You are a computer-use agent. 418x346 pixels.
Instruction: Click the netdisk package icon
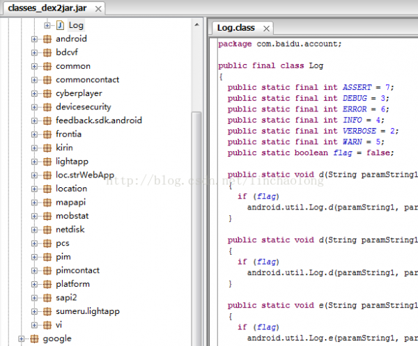tap(47, 230)
